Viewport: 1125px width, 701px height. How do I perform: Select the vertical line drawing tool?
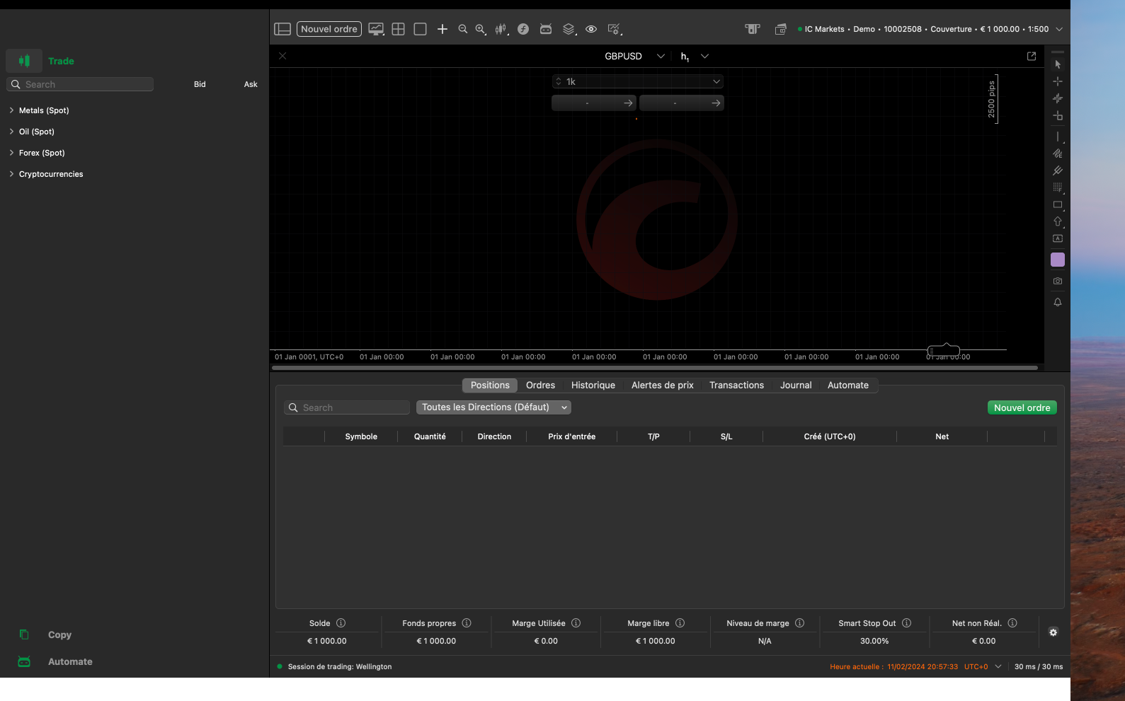[1058, 137]
